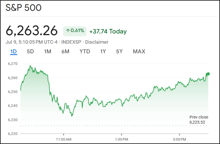This screenshot has height=144, width=220.
Task: View the 5Y time range
Action: pyautogui.click(x=119, y=52)
